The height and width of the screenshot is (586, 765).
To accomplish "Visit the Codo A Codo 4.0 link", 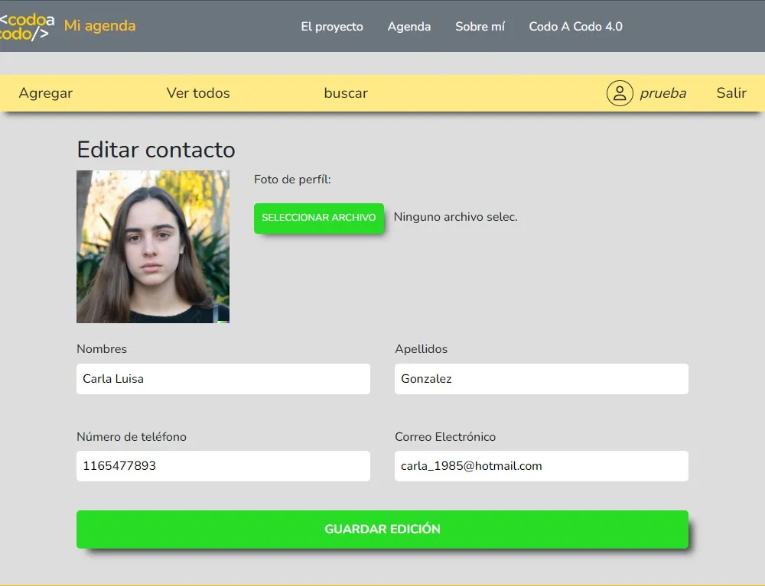I will (575, 27).
